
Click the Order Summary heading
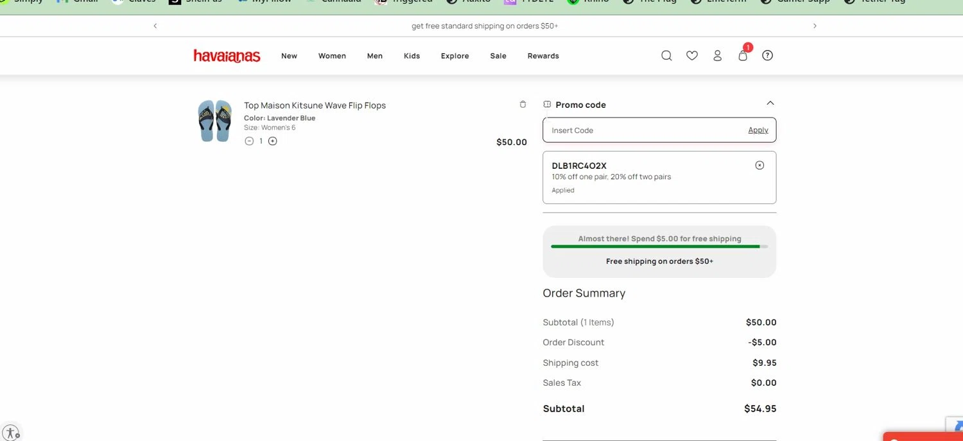pyautogui.click(x=584, y=293)
